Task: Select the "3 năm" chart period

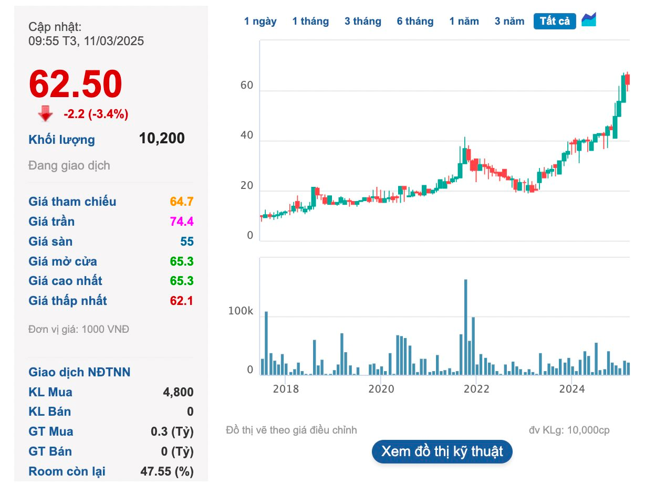Action: (x=509, y=22)
